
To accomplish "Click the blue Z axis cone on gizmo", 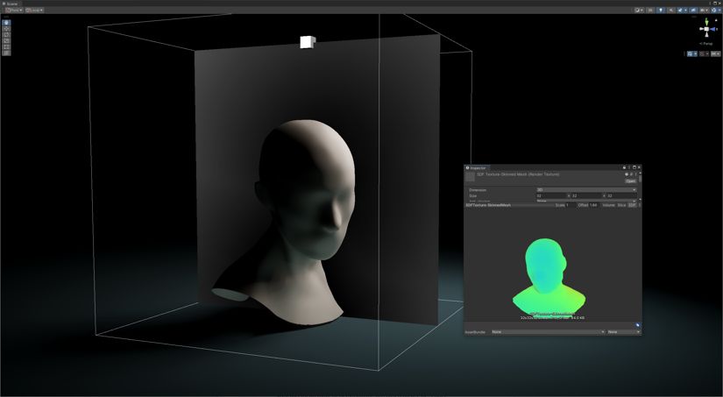I will (712, 29).
